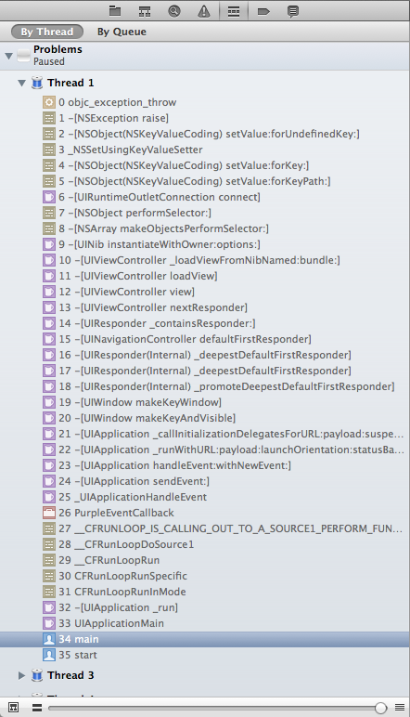Select frame 27 __CFRUNLOOP_IS_CALLING_OUT_TO_A_SOURCE1
410x717 pixels.
click(205, 528)
